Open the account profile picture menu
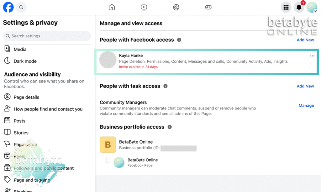Screen dimensions: 321x192 point(312,7)
